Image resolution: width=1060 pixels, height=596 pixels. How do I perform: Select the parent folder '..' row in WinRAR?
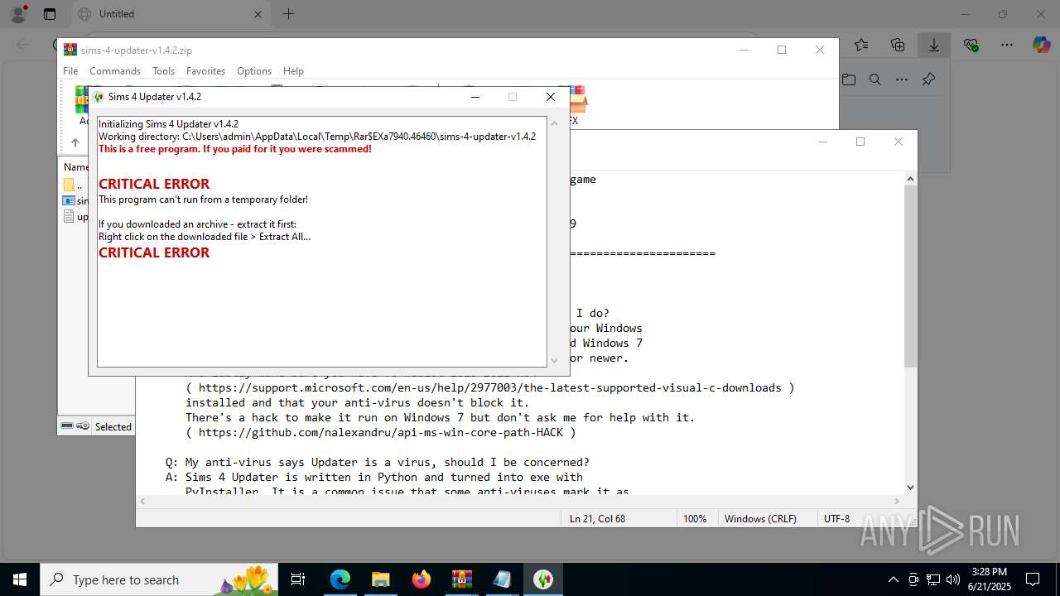(x=74, y=185)
